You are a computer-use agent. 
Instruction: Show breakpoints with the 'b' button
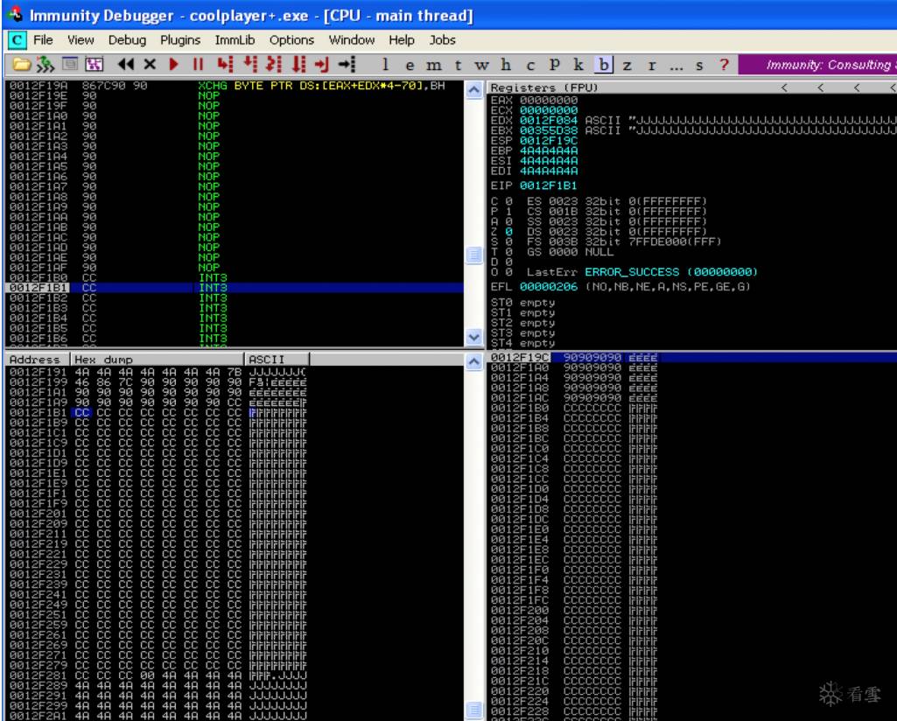point(604,65)
